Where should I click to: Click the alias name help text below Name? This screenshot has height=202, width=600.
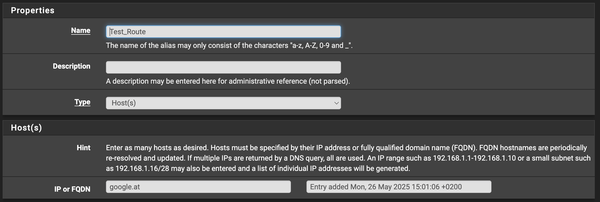[197, 46]
